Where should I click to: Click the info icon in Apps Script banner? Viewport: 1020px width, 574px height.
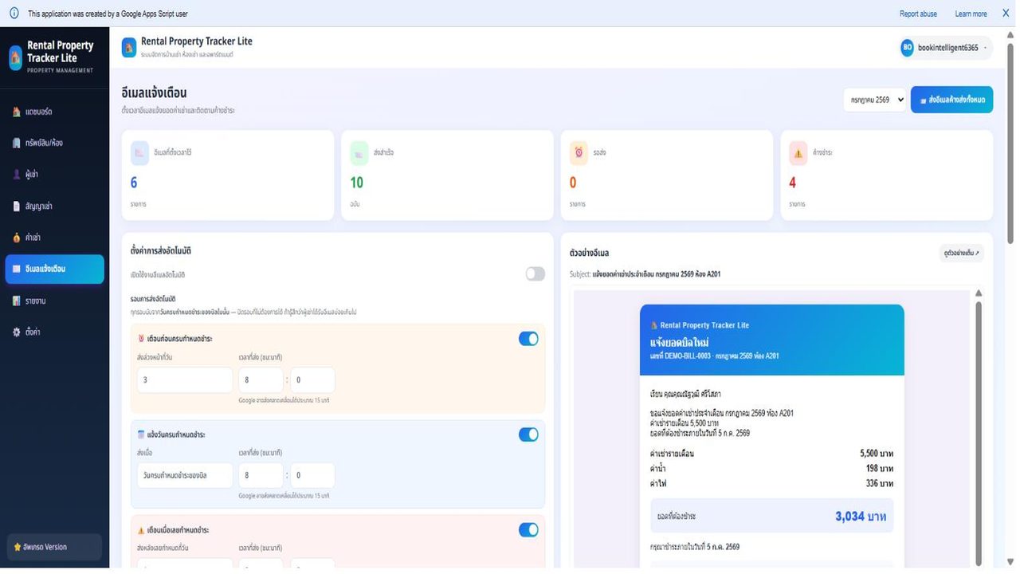(14, 14)
